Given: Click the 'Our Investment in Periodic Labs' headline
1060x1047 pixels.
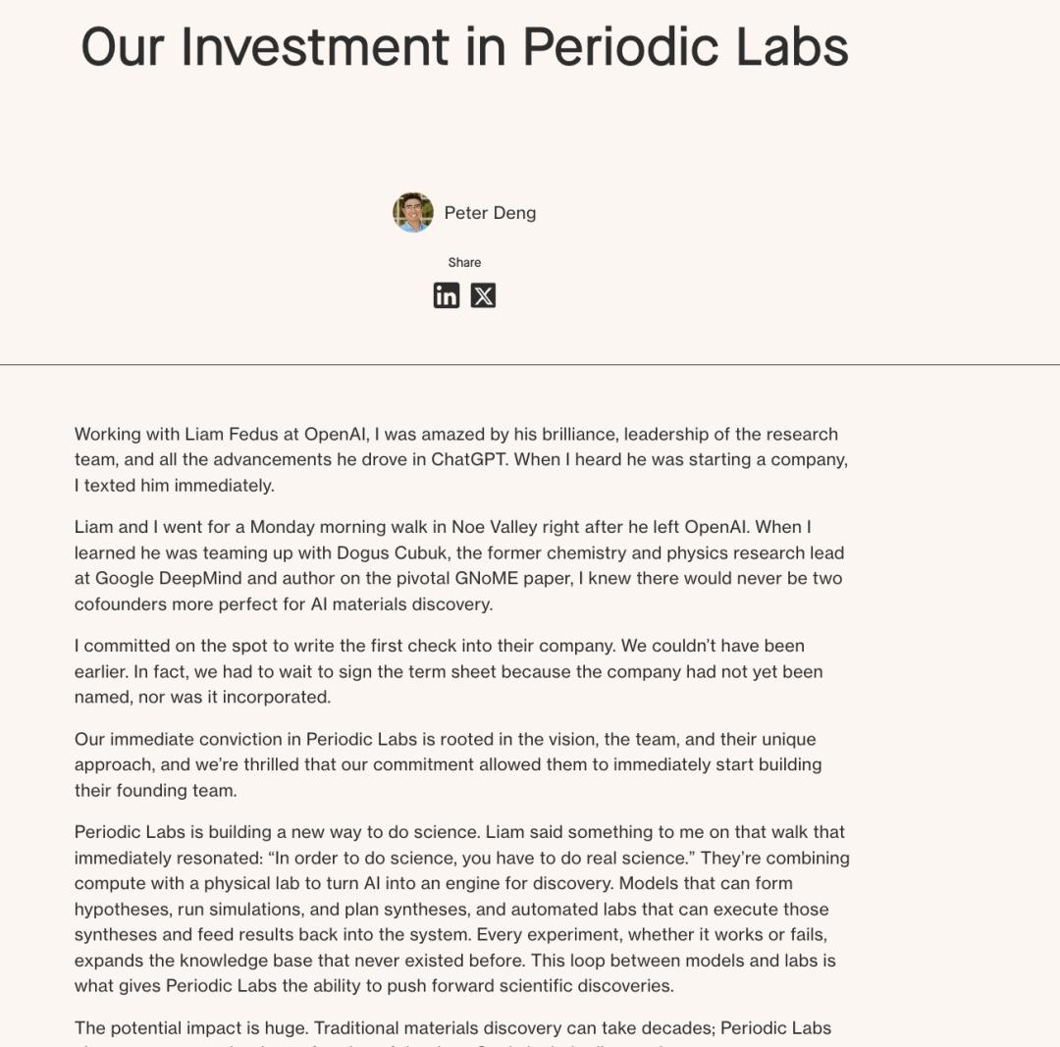Looking at the screenshot, I should [x=464, y=46].
